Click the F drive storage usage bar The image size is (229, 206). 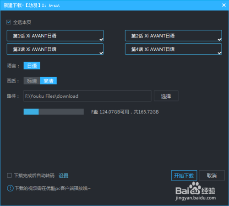pos(54,111)
